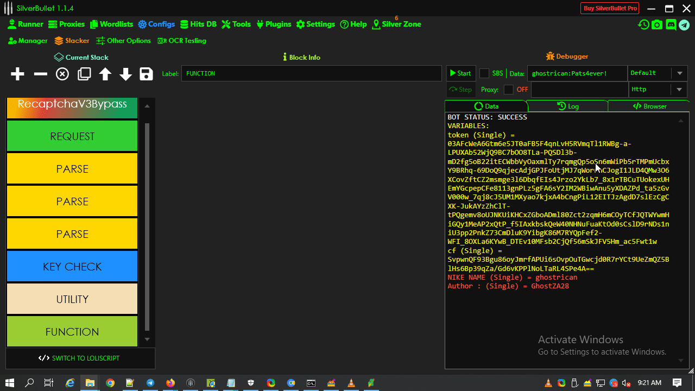Open the Discord icon in top bar
This screenshot has height=391, width=695.
[x=671, y=24]
